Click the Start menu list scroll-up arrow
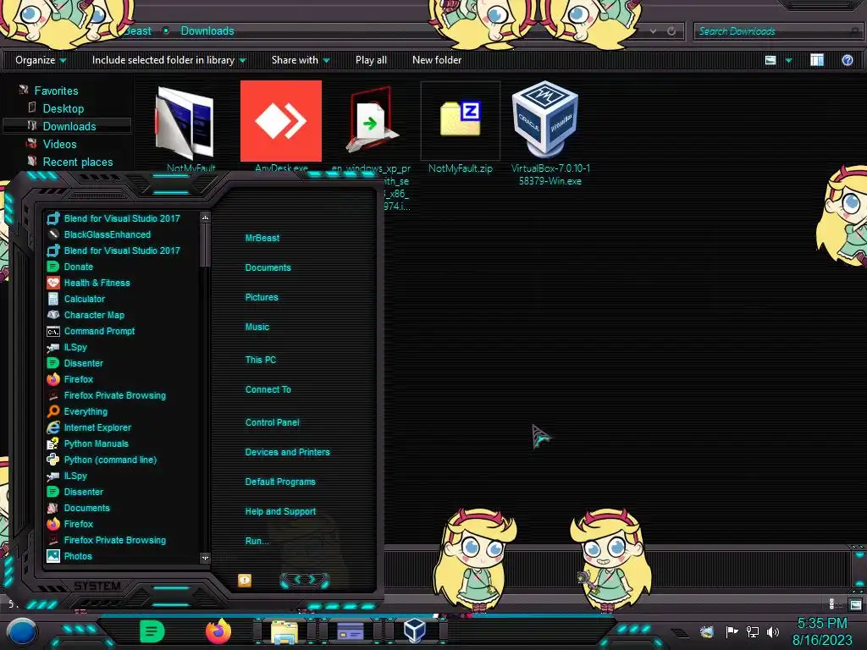Screen dimensions: 867x650 coord(205,218)
